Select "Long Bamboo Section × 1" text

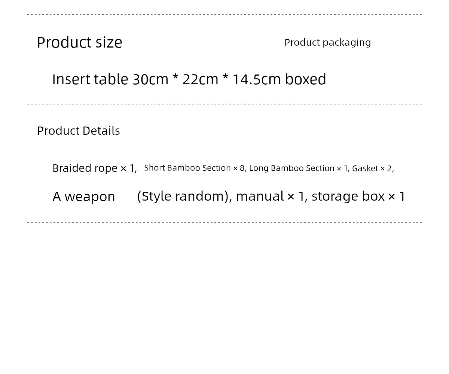[x=298, y=168]
